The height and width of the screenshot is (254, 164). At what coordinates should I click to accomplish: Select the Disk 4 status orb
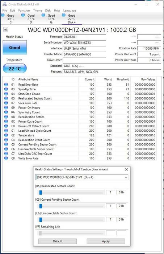point(64,15)
